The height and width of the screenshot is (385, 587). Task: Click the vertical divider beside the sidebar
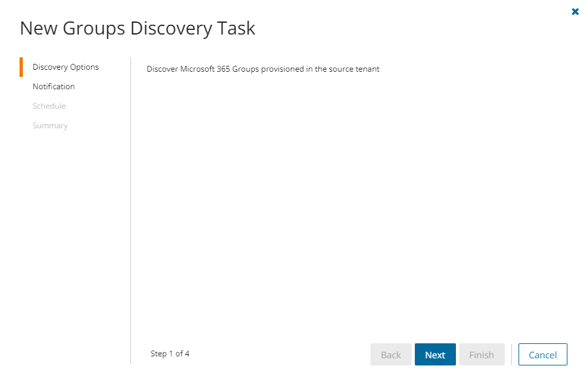tap(131, 208)
